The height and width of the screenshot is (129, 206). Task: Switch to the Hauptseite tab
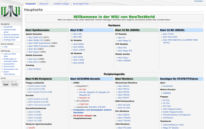click(x=31, y=4)
